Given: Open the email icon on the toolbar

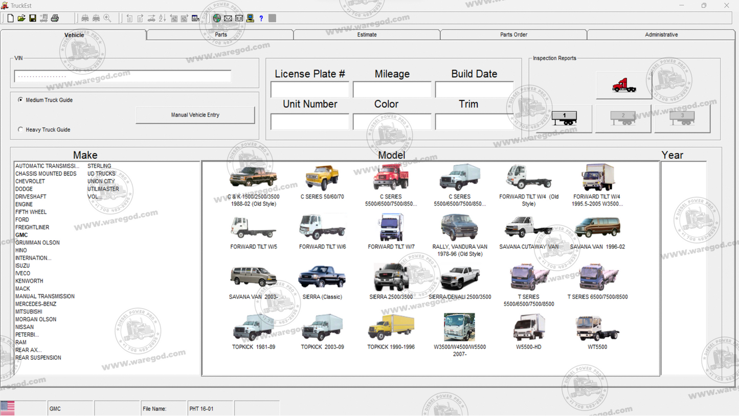Looking at the screenshot, I should pos(228,18).
